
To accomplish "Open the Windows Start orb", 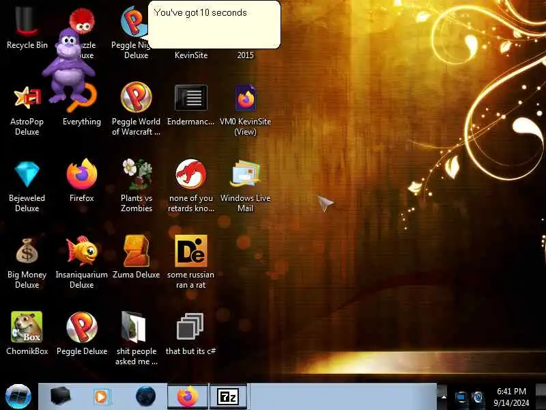I will 18,397.
